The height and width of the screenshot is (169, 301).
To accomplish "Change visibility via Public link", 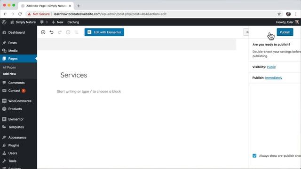I will [x=271, y=67].
